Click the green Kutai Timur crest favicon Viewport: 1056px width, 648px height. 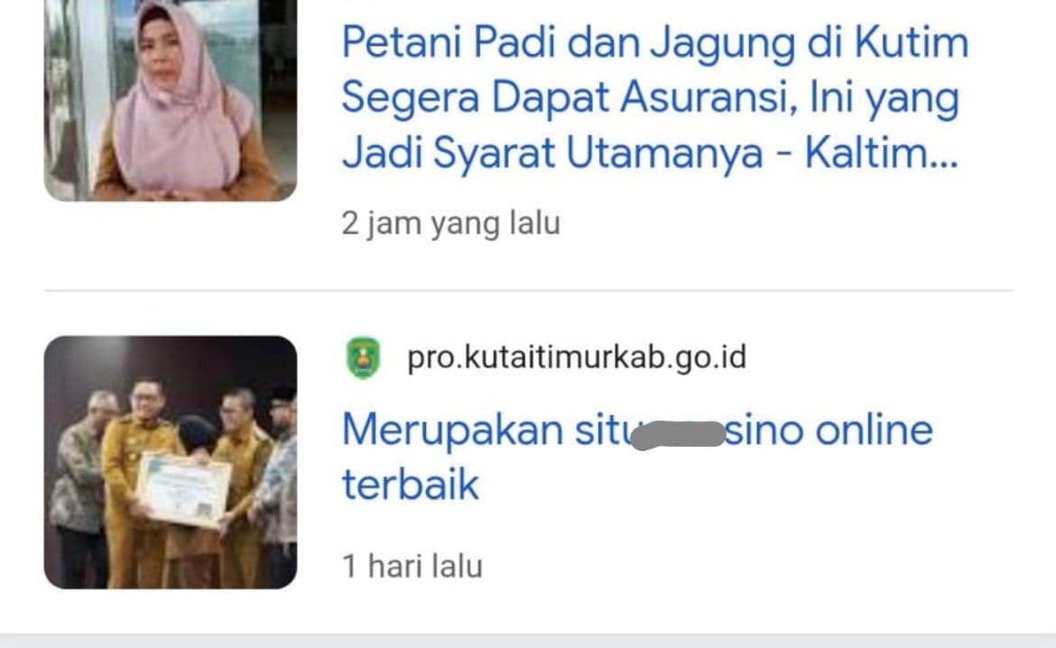pos(363,357)
